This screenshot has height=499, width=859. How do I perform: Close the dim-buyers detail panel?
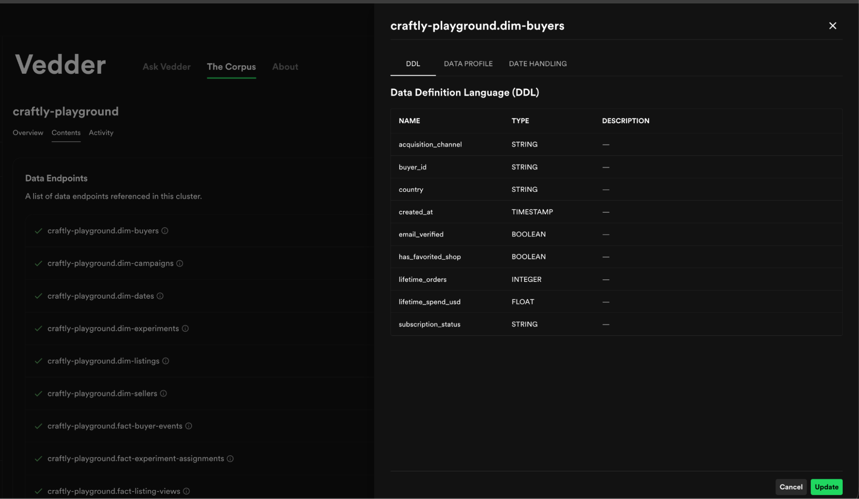click(832, 26)
